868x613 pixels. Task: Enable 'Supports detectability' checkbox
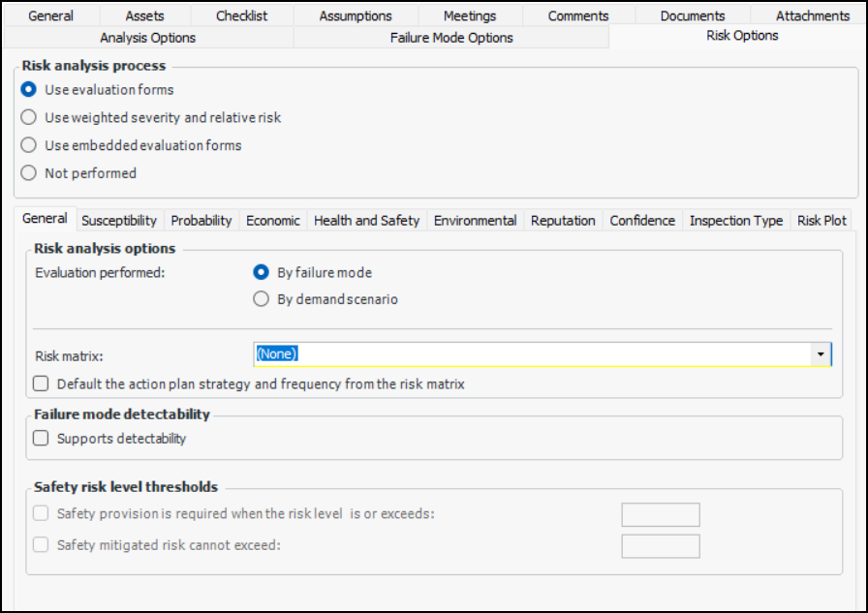point(41,439)
